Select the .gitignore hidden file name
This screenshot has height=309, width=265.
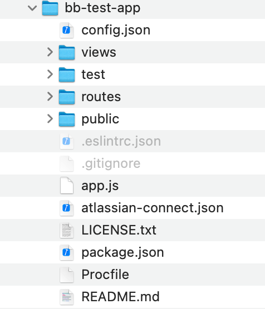pos(111,164)
